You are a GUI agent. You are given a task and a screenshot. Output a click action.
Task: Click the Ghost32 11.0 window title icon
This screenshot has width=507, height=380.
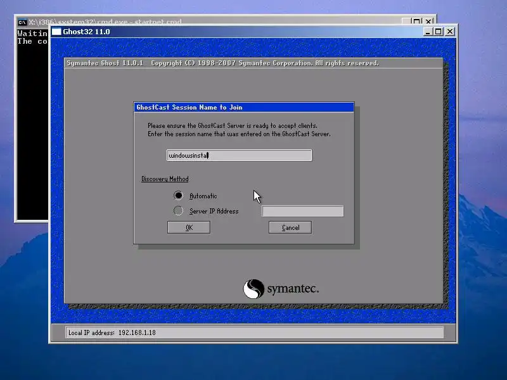[56, 32]
